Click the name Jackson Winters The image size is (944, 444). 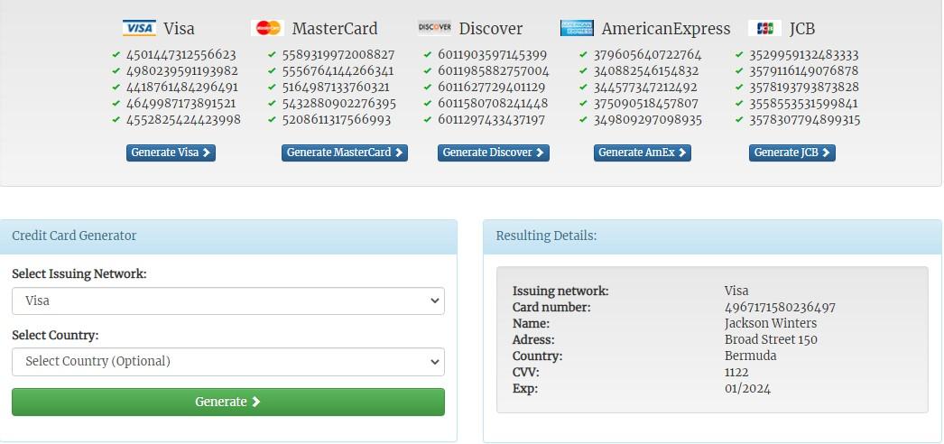coord(771,324)
